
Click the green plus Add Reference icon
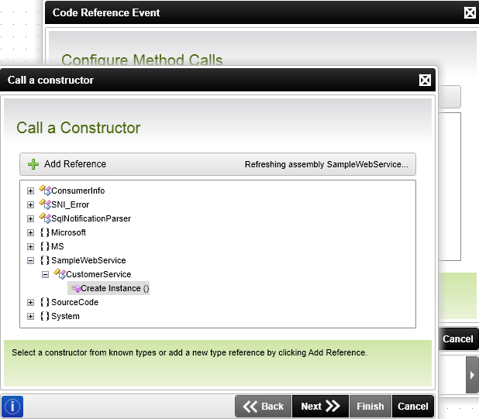33,164
